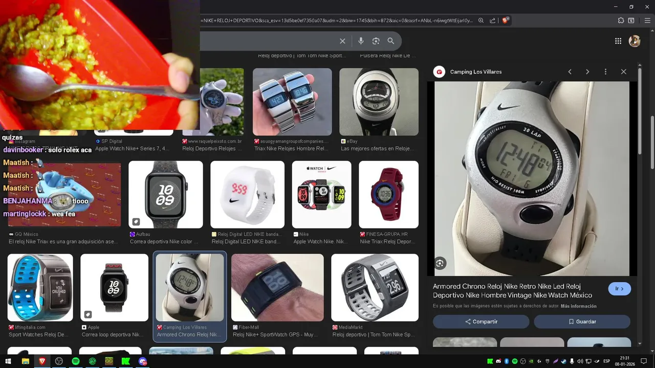Image resolution: width=655 pixels, height=368 pixels.
Task: Select the highlighted Camping Los Villares thumbnail
Action: (x=190, y=288)
